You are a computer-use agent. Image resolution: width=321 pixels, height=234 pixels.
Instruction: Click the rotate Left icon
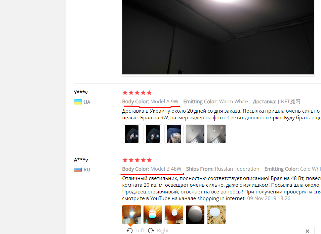pyautogui.click(x=130, y=231)
